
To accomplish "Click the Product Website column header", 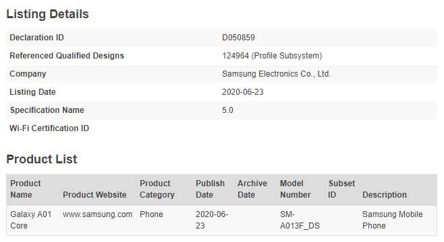I will click(x=94, y=195).
